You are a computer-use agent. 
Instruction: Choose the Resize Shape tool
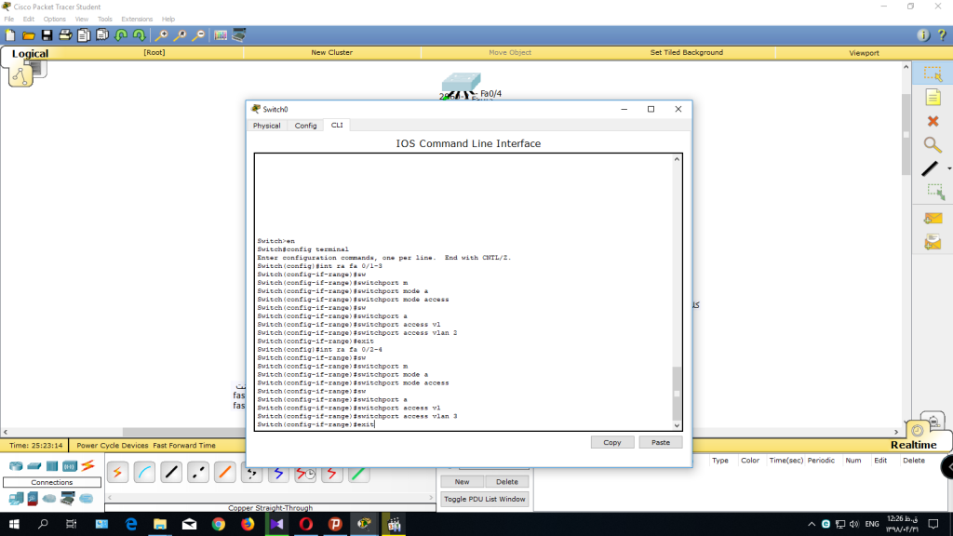coord(935,193)
